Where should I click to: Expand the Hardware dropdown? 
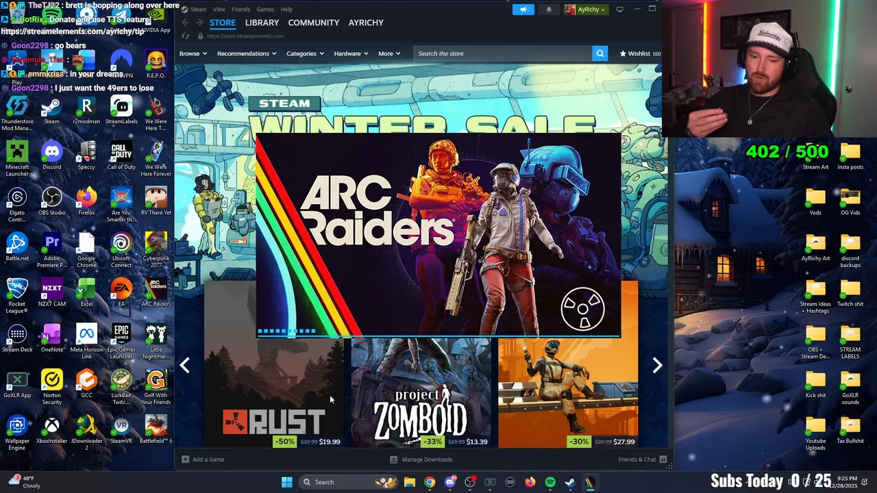coord(351,53)
